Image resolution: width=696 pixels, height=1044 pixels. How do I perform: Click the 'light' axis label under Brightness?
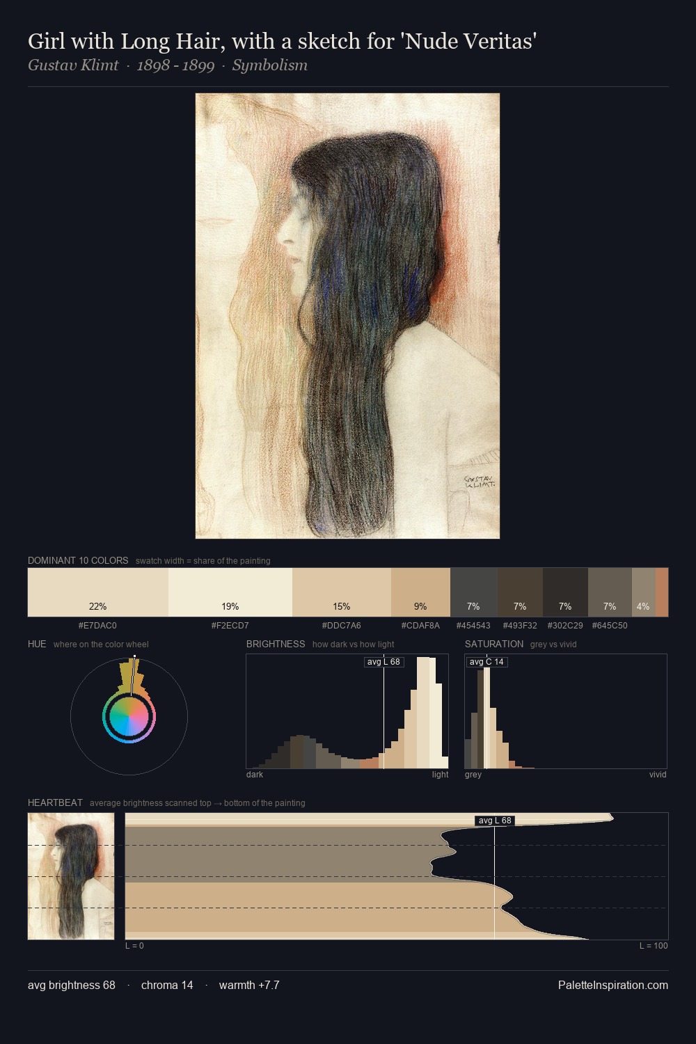[x=441, y=775]
